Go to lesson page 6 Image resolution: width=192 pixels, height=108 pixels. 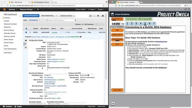(x=149, y=23)
